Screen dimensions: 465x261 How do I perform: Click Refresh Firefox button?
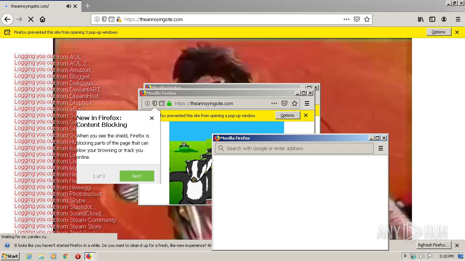click(434, 245)
